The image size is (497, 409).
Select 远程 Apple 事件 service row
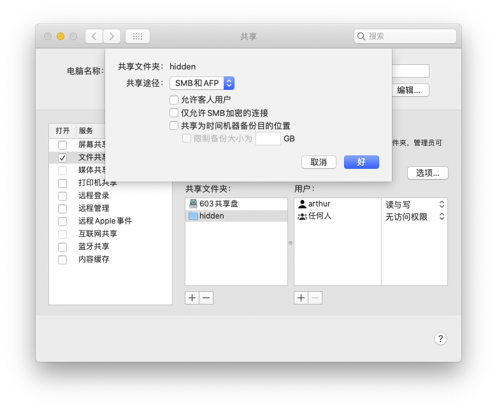click(105, 221)
